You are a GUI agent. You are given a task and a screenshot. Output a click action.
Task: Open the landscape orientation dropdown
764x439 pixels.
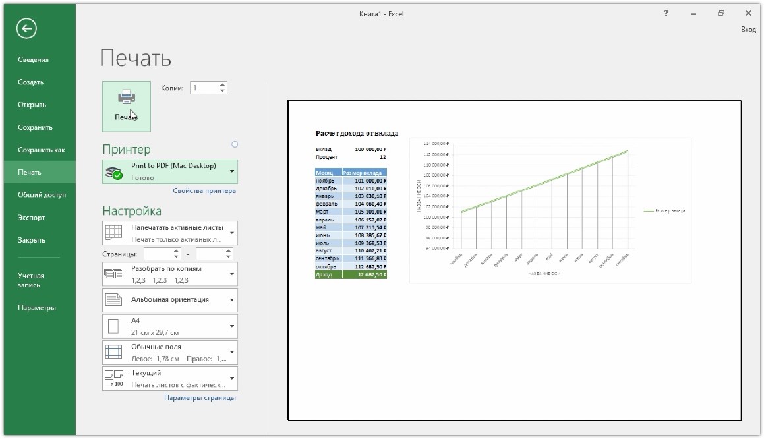pyautogui.click(x=232, y=300)
